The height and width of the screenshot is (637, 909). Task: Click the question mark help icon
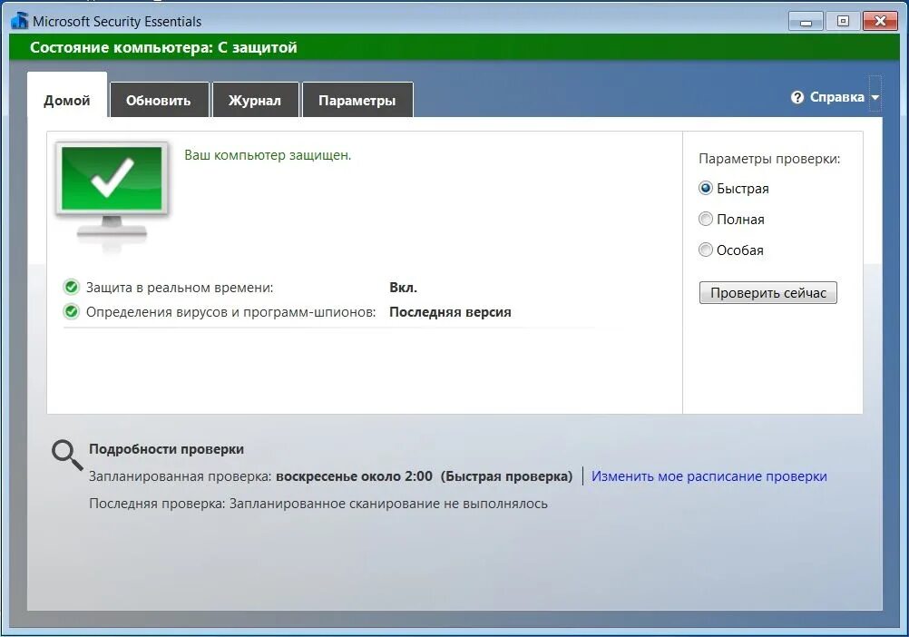click(797, 97)
